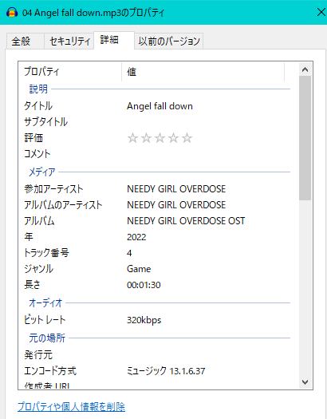327x419 pixels.
Task: Click the genre value Game
Action: [139, 269]
